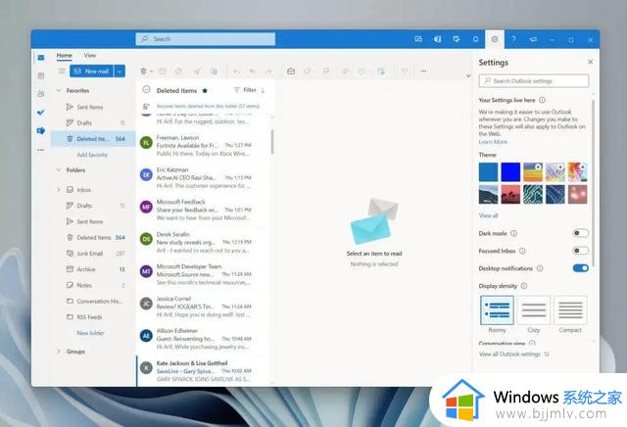
Task: Collapse the Folders section
Action: [59, 170]
